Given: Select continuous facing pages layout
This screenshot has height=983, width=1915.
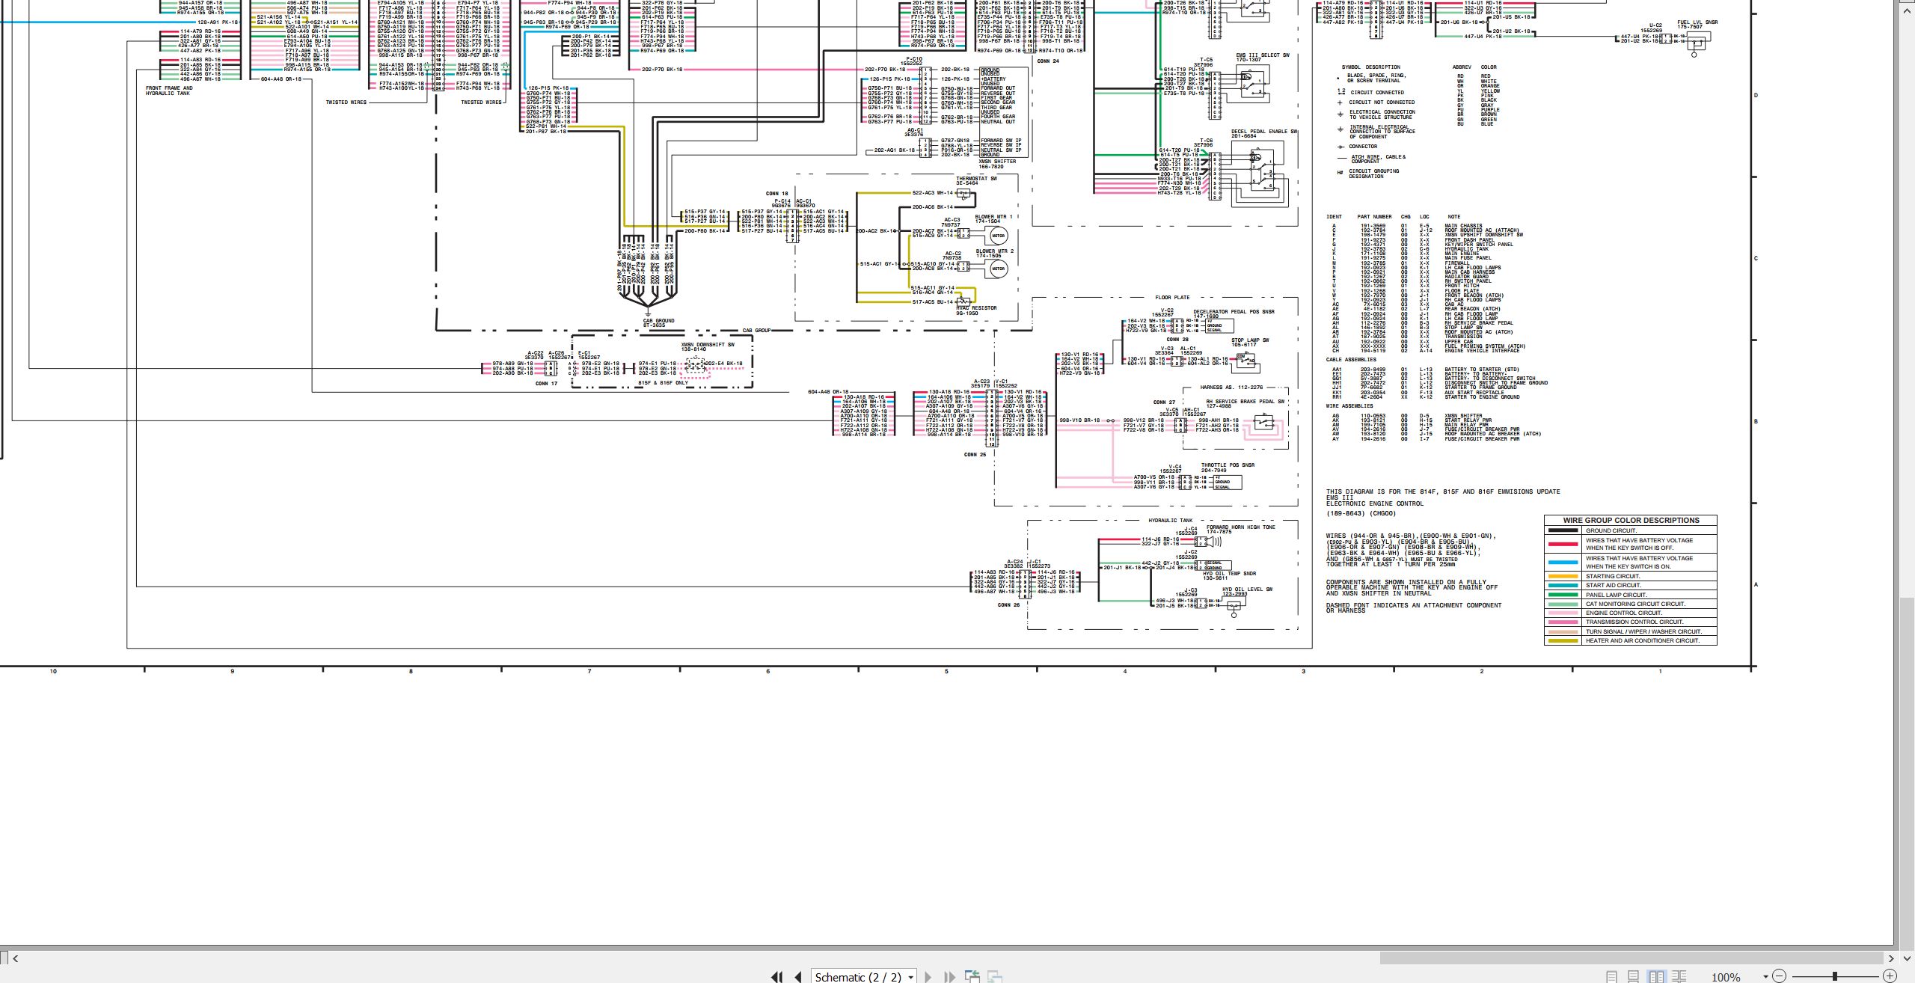Looking at the screenshot, I should click(1679, 976).
